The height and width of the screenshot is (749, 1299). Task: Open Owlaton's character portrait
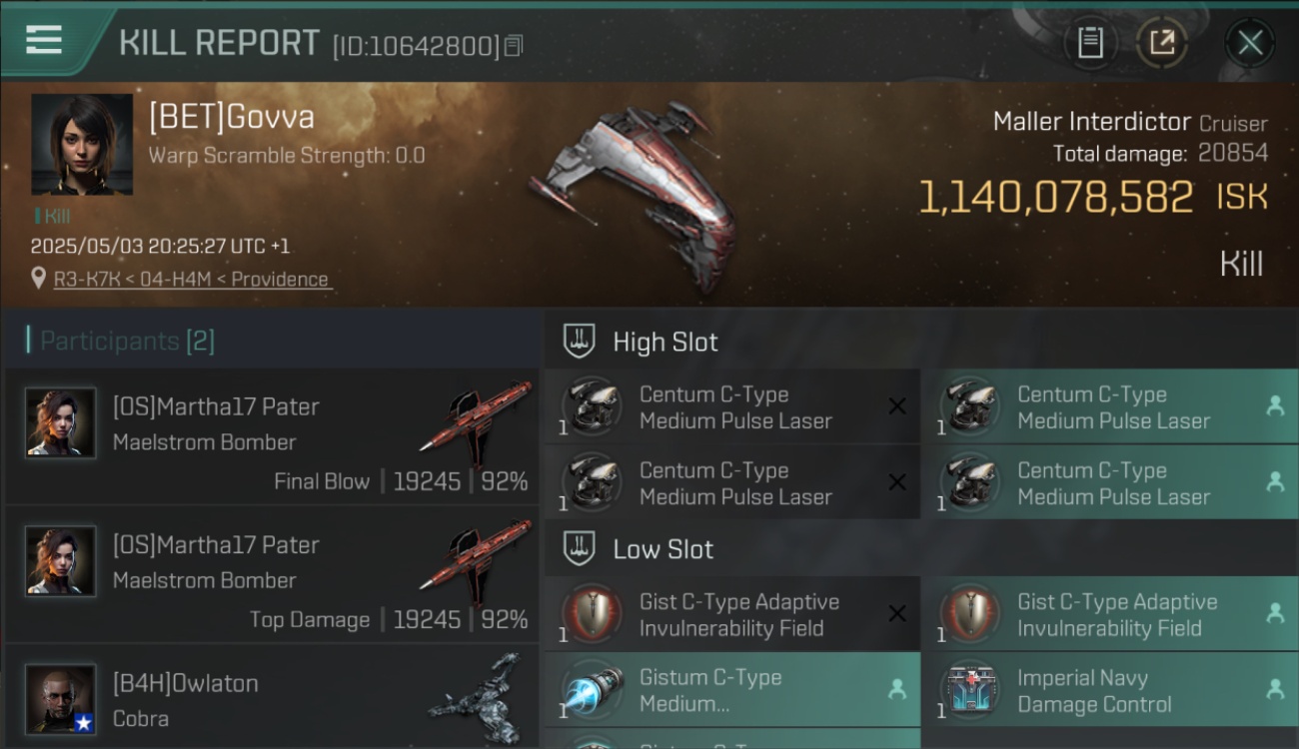[61, 700]
